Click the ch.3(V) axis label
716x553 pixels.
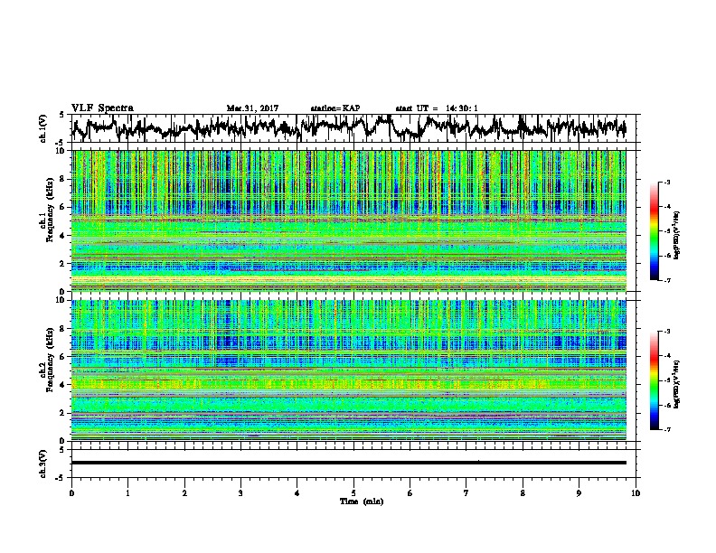click(x=43, y=464)
